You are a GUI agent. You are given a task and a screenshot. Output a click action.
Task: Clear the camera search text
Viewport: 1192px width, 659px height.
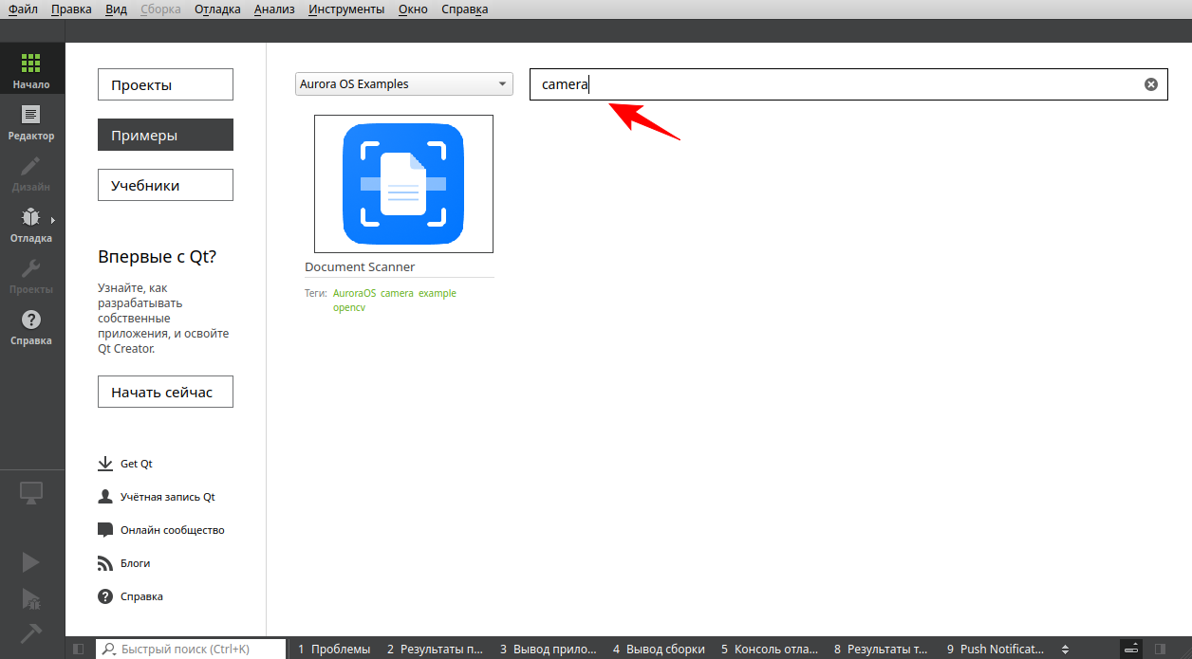(x=1150, y=84)
